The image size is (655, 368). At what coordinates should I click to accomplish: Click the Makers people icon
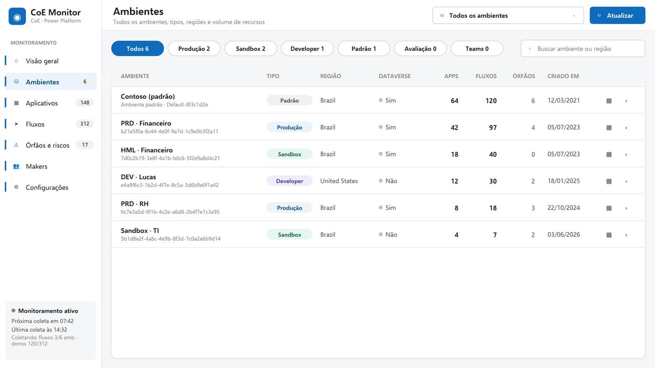(x=16, y=166)
